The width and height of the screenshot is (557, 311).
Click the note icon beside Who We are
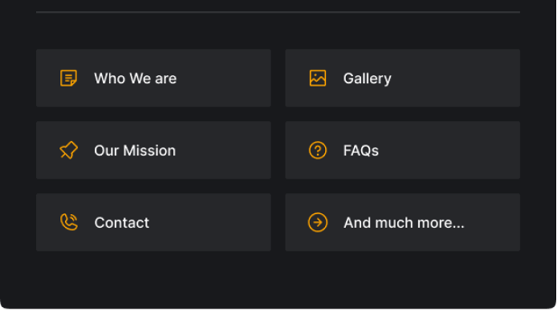click(x=68, y=78)
